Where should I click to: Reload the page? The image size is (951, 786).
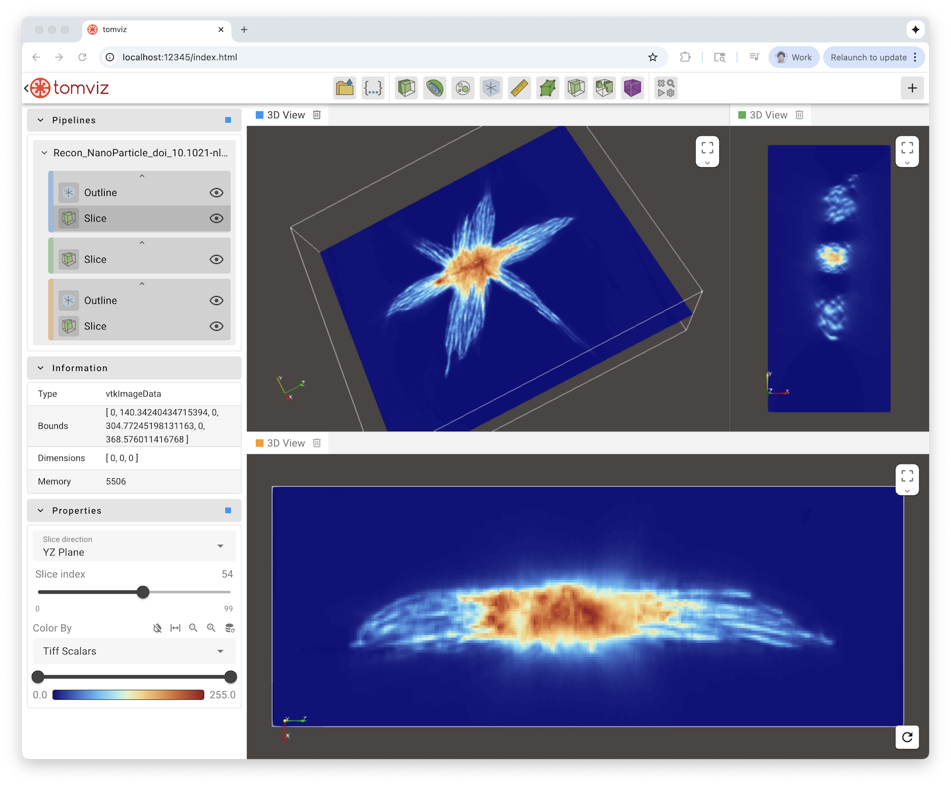(x=82, y=57)
